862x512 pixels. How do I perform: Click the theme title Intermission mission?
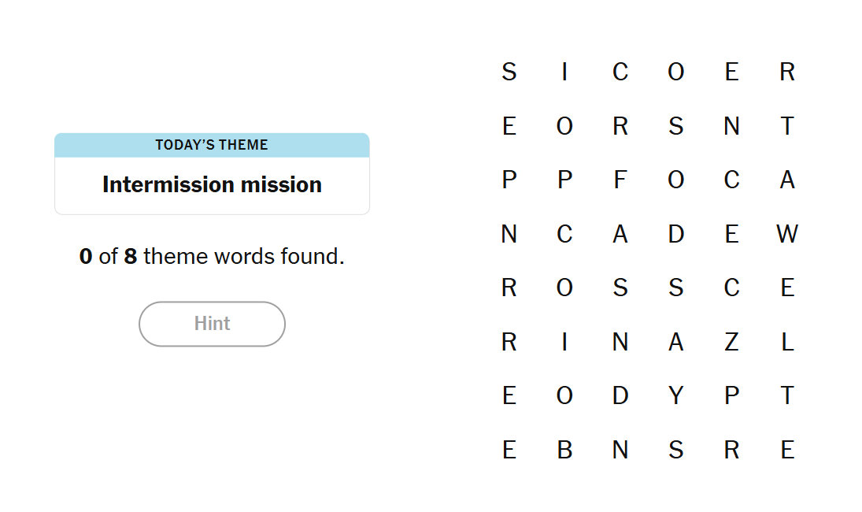pyautogui.click(x=212, y=184)
